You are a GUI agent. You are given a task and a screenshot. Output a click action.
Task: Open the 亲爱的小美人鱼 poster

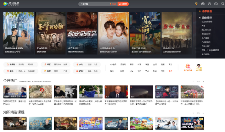(114, 33)
